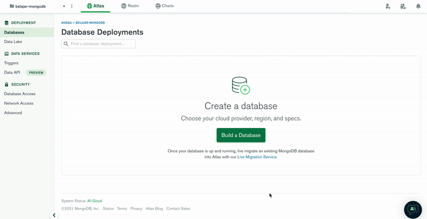Viewport: 427px width, 219px height.
Task: Click the invite user icon
Action: (x=388, y=6)
